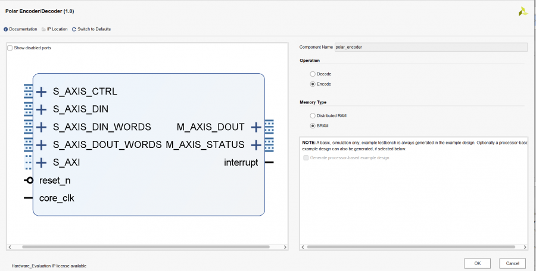
Task: Expand the S_AXIS_DIN interface plus sign
Action: (41, 109)
